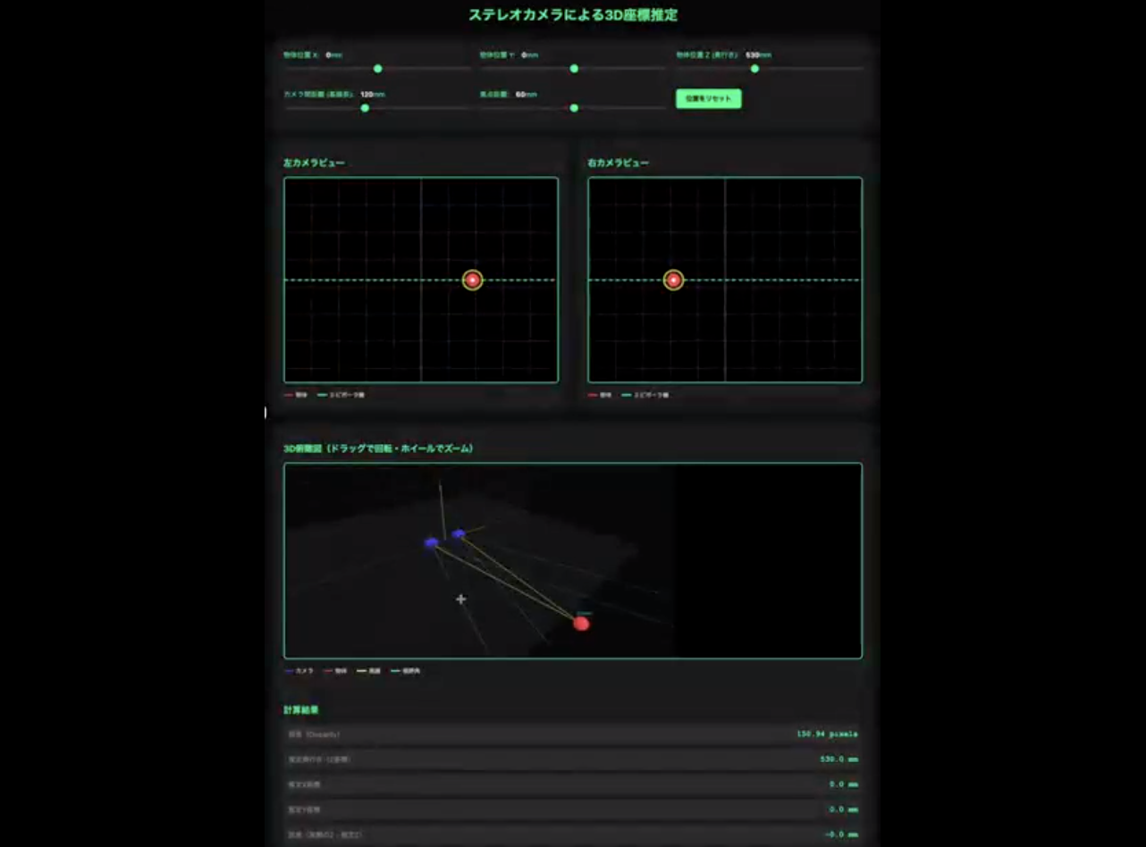1146x847 pixels.
Task: Click the right camera view heading
Action: pyautogui.click(x=619, y=164)
